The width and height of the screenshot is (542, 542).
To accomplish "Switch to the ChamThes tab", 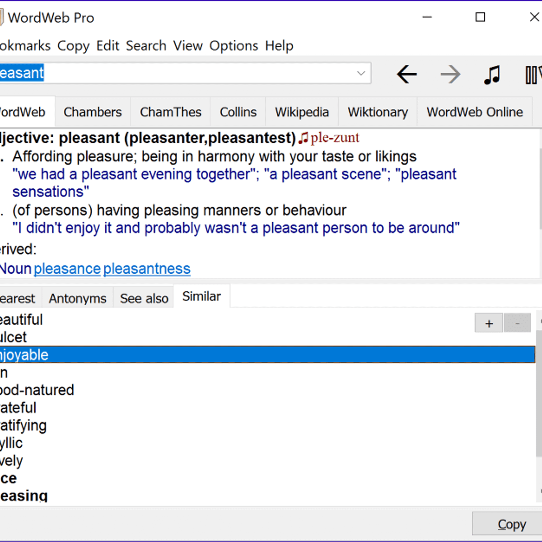I will click(x=171, y=112).
